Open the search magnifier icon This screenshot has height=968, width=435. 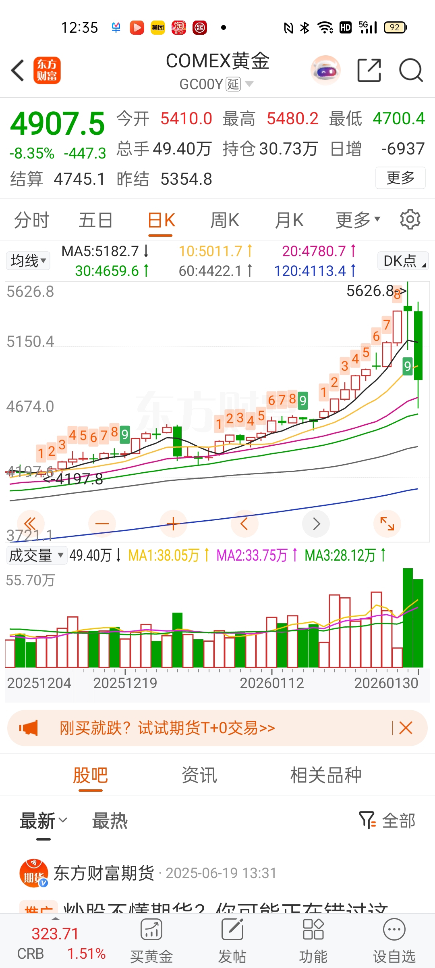tap(411, 70)
